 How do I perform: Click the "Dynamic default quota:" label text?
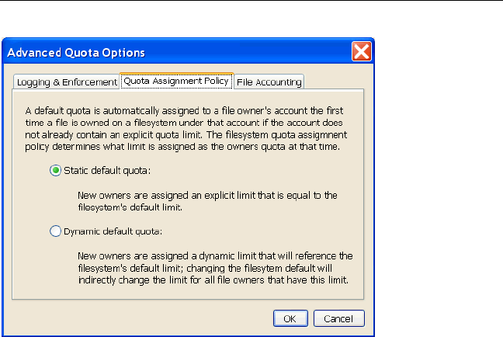[111, 231]
